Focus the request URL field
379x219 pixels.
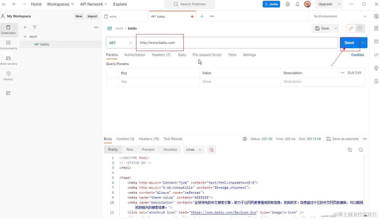pos(237,43)
